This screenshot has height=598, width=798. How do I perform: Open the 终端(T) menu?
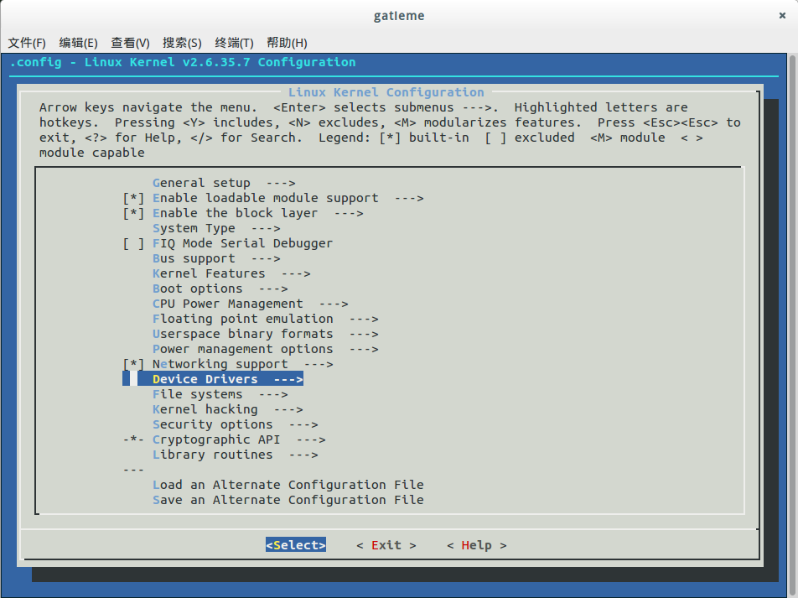(x=234, y=43)
